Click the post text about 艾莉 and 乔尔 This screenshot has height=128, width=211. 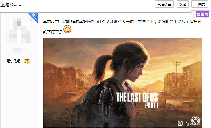coord(122,26)
